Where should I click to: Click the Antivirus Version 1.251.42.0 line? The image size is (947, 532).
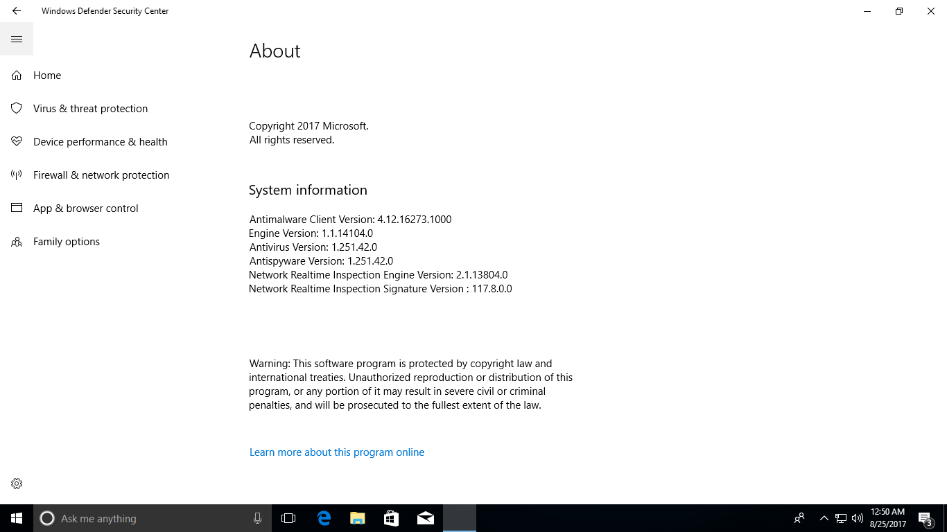pos(313,247)
